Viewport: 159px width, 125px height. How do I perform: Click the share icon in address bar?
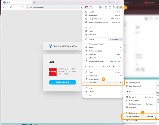tap(82, 7)
